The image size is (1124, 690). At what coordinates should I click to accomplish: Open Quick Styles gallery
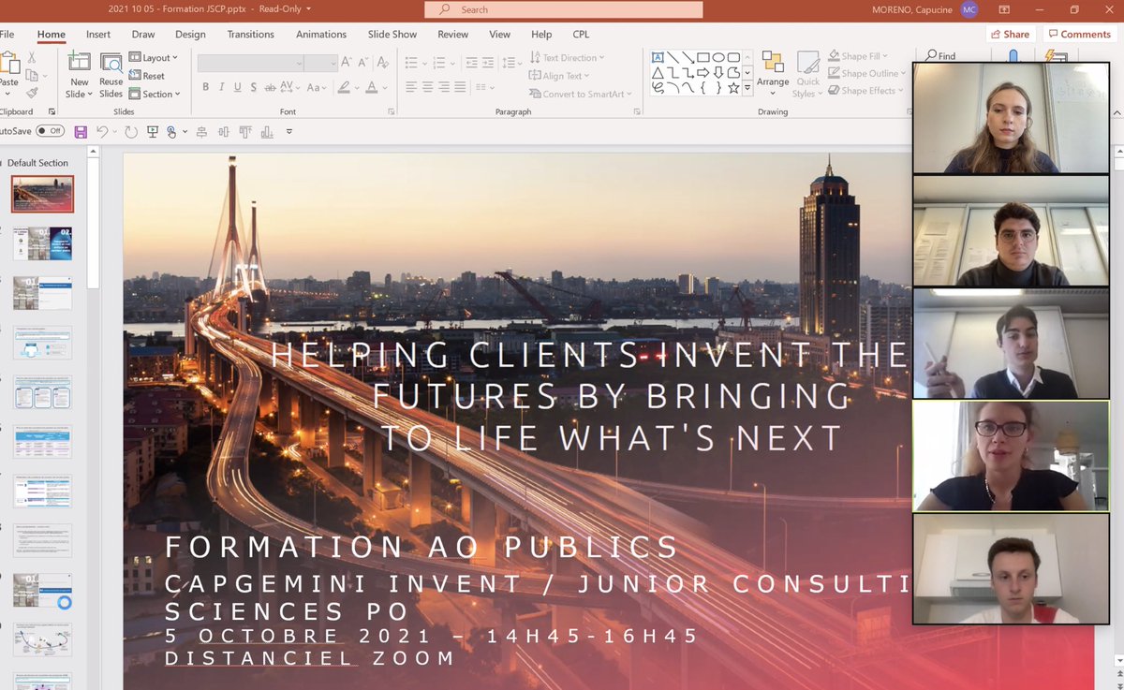point(807,75)
